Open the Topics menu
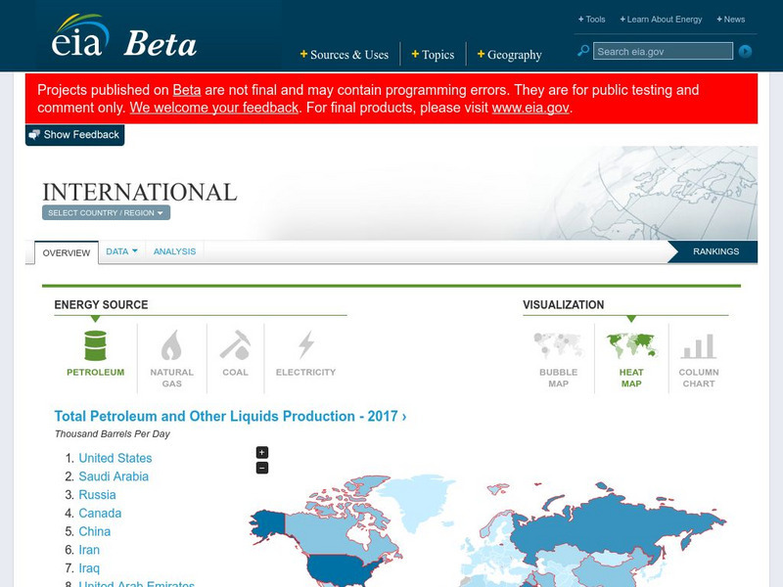 point(432,55)
